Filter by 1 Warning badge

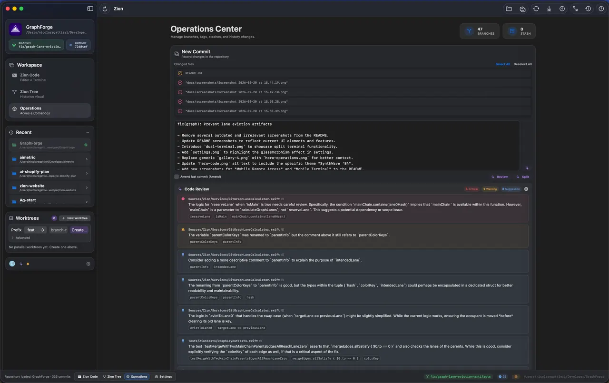click(x=490, y=189)
